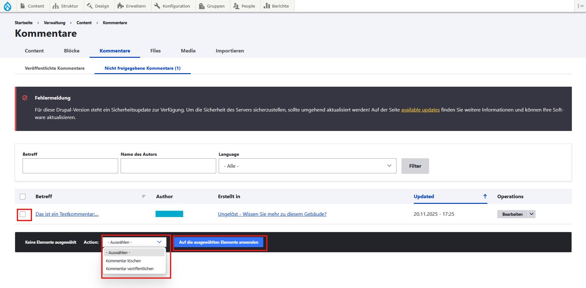
Task: Toggle toolbar orientation icon at top right
Action: (580, 6)
